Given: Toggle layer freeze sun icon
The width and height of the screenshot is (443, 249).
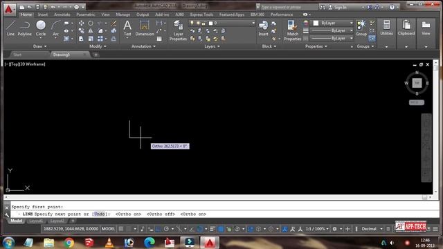Looking at the screenshot, I should [x=198, y=23].
